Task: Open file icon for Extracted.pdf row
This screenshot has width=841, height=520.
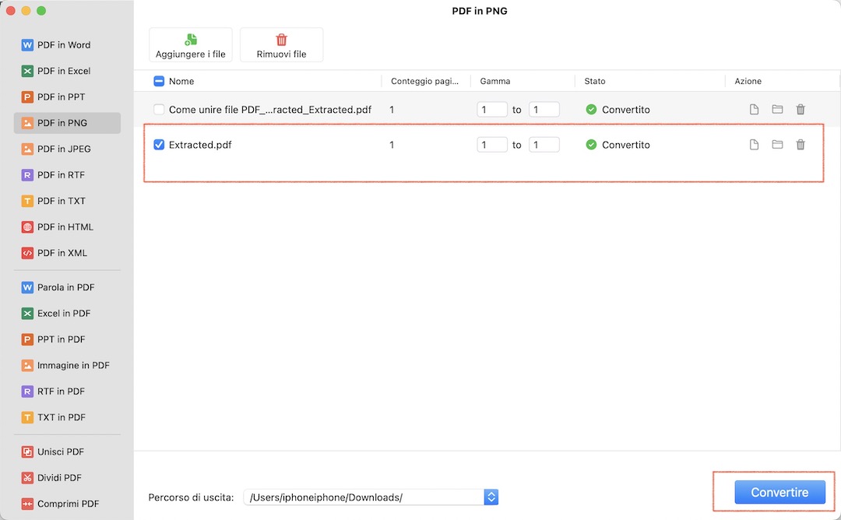Action: pyautogui.click(x=754, y=145)
